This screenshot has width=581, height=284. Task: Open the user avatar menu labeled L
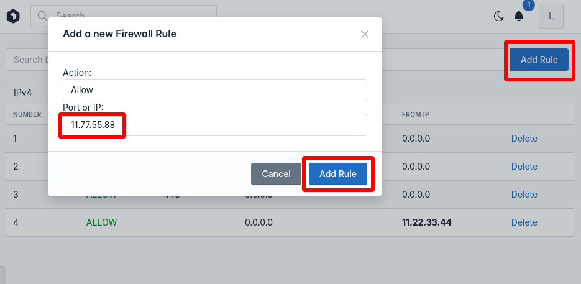tap(551, 16)
